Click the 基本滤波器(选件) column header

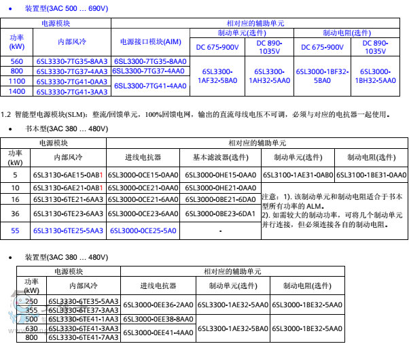coord(221,157)
